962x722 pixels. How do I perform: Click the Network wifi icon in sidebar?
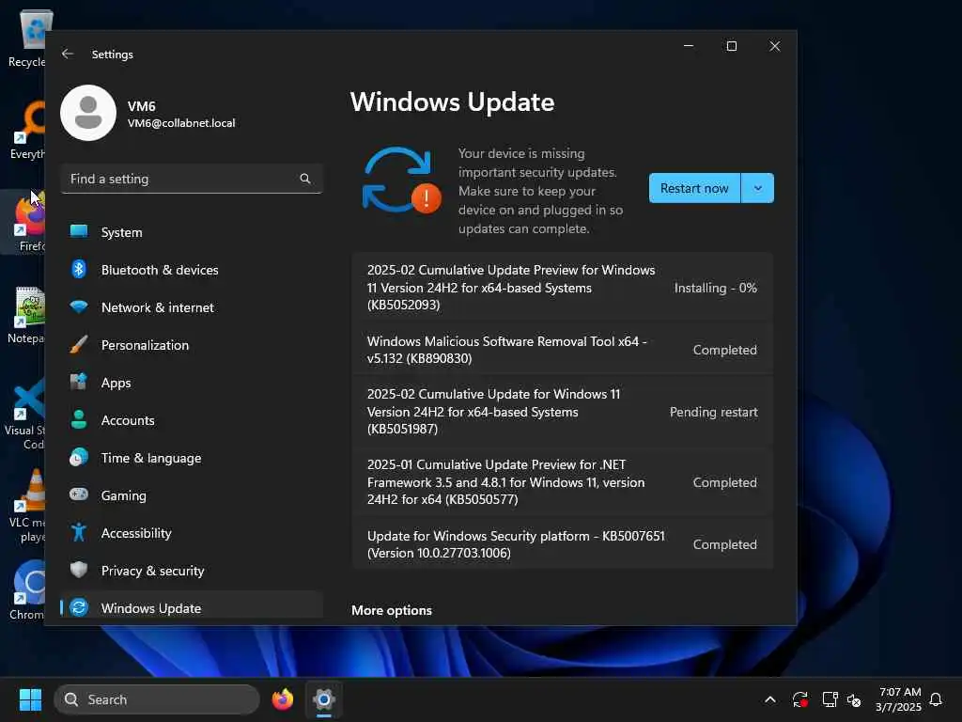coord(79,307)
